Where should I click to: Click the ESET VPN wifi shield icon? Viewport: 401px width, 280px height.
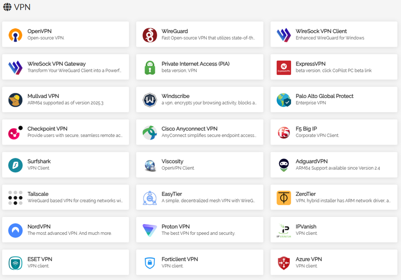15,263
